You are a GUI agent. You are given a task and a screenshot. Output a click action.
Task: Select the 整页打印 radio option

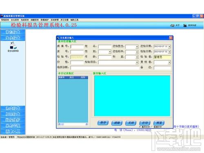[x=140, y=127]
